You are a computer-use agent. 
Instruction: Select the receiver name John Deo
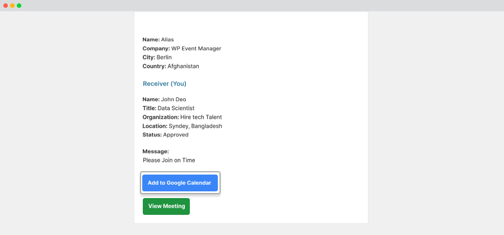tap(174, 100)
